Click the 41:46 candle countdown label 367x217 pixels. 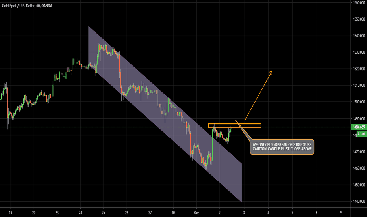[361, 134]
